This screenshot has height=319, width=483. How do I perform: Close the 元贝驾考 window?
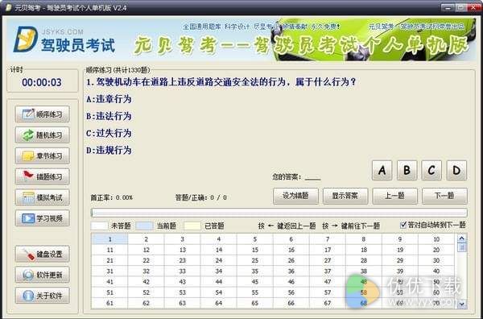475,7
